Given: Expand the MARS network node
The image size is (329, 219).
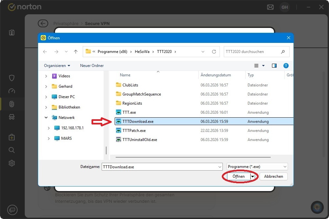Looking at the screenshot, I should tap(49, 138).
